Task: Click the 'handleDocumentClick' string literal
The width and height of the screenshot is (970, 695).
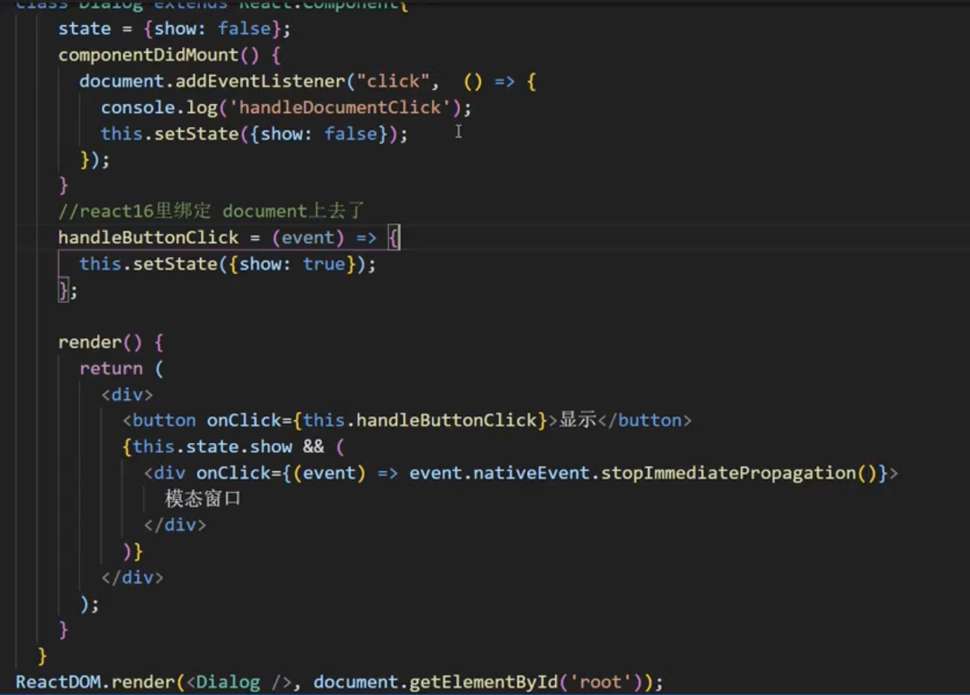Action: coord(340,108)
